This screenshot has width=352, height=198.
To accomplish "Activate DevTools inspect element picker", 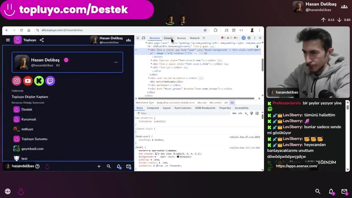I will (138, 38).
